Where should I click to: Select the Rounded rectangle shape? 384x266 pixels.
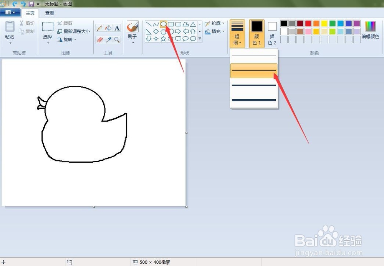coord(178,24)
